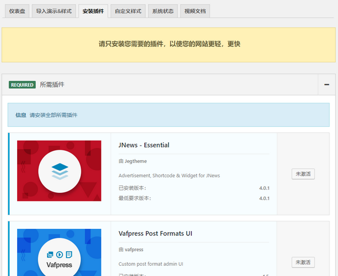The height and width of the screenshot is (276, 338).
Task: Click the layers icon in JNews thumbnail
Action: click(x=60, y=172)
